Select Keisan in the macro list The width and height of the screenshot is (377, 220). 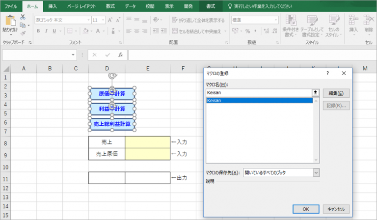click(259, 101)
